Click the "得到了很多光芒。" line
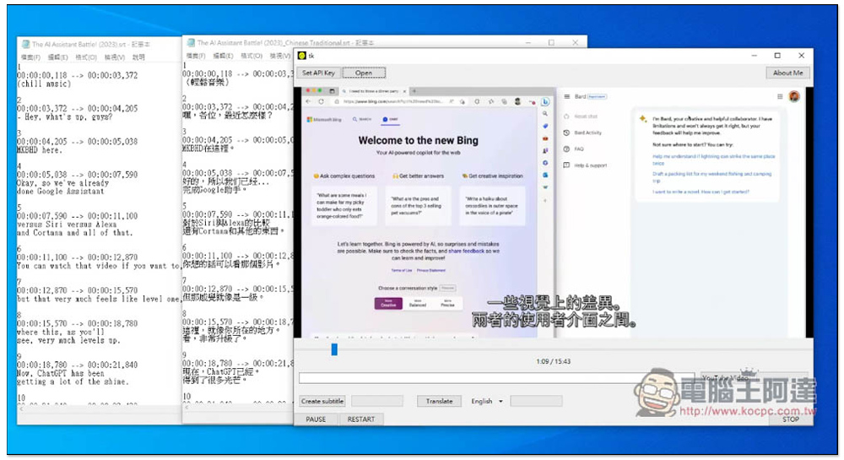The height and width of the screenshot is (460, 844). tap(214, 381)
